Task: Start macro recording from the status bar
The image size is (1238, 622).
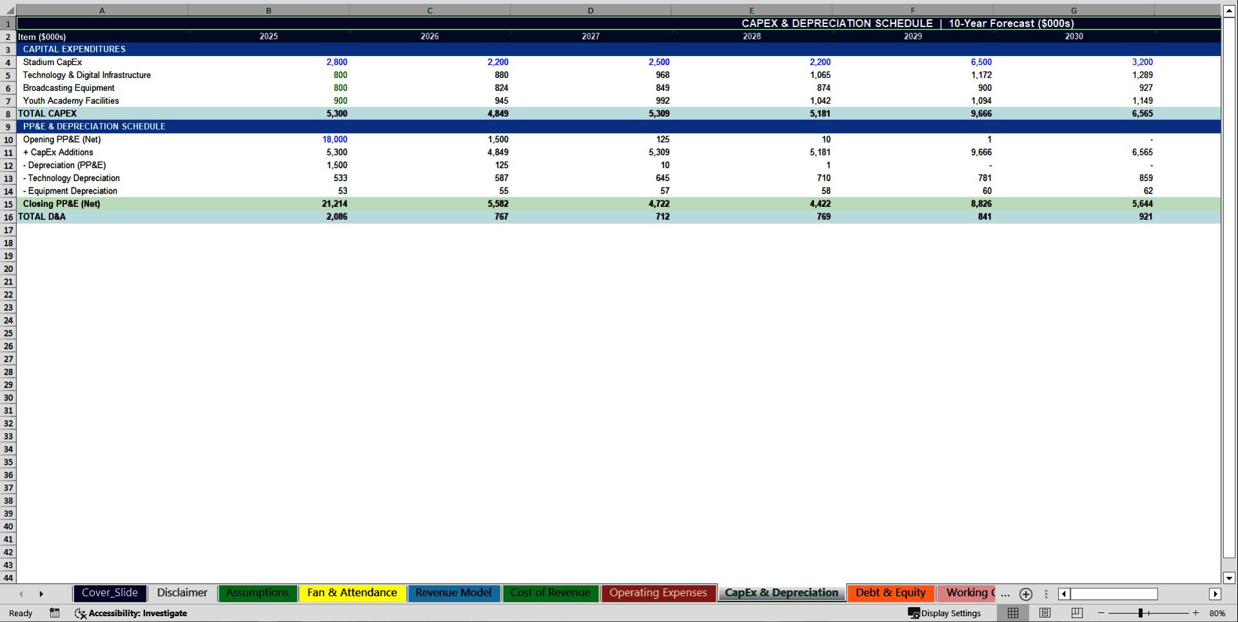Action: (55, 613)
